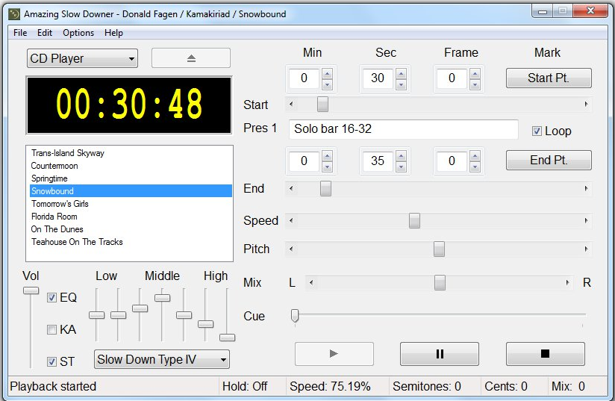Start playback with the play button
The image size is (615, 401).
click(x=334, y=353)
